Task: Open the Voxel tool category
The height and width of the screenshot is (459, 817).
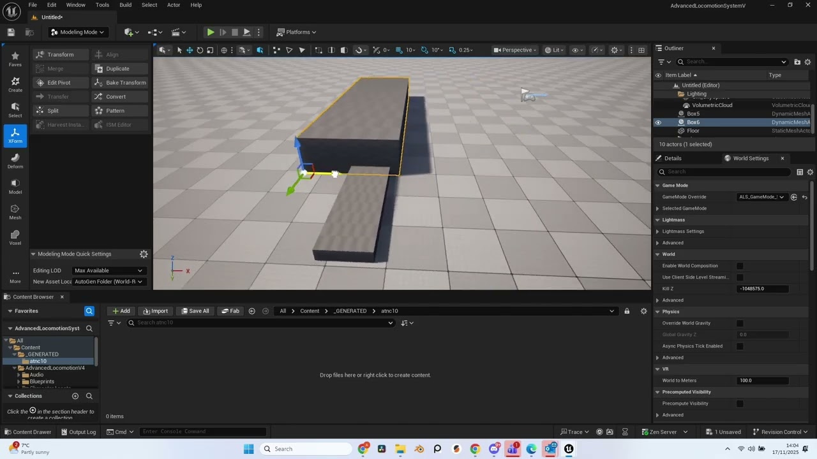Action: 15,237
